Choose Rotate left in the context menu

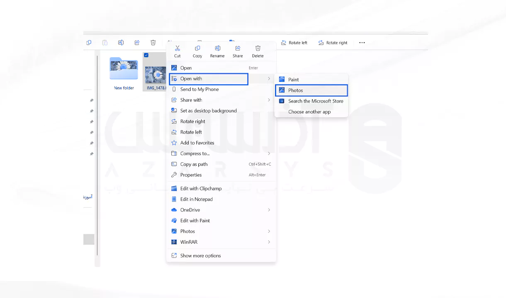click(221, 132)
